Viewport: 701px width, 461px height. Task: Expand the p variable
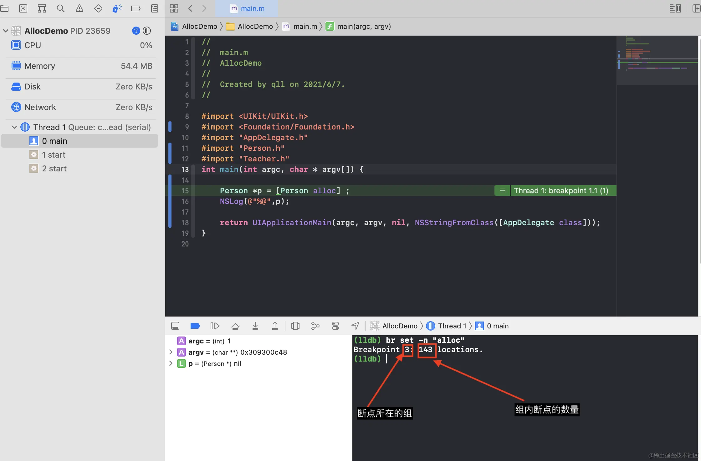click(171, 363)
